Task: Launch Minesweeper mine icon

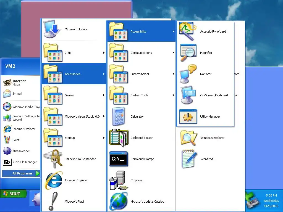Action: [x=7, y=151]
